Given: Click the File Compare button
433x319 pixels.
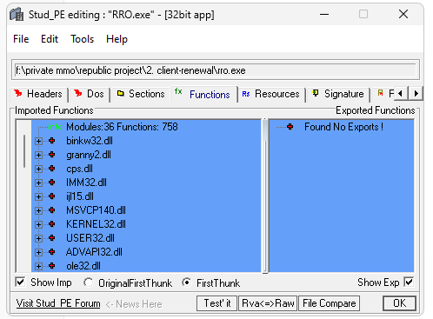Looking at the screenshot, I should coord(330,303).
